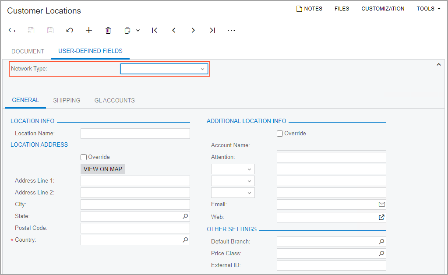Expand the clipboard toolbar dropdown arrow
Image resolution: width=448 pixels, height=275 pixels.
click(x=138, y=30)
